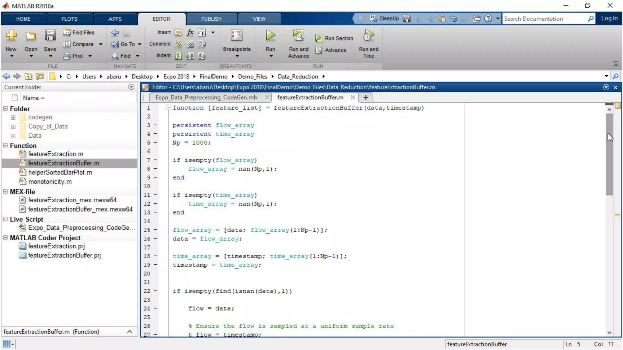Collapse the MATLAB Coder Project group
This screenshot has width=623, height=350.
pyautogui.click(x=5, y=238)
